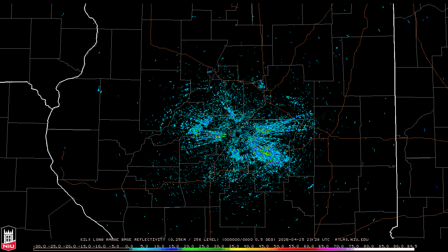Click the ATLAS.NIU.EDU link text
Image resolution: width=448 pixels, height=252 pixels.
coord(352,240)
